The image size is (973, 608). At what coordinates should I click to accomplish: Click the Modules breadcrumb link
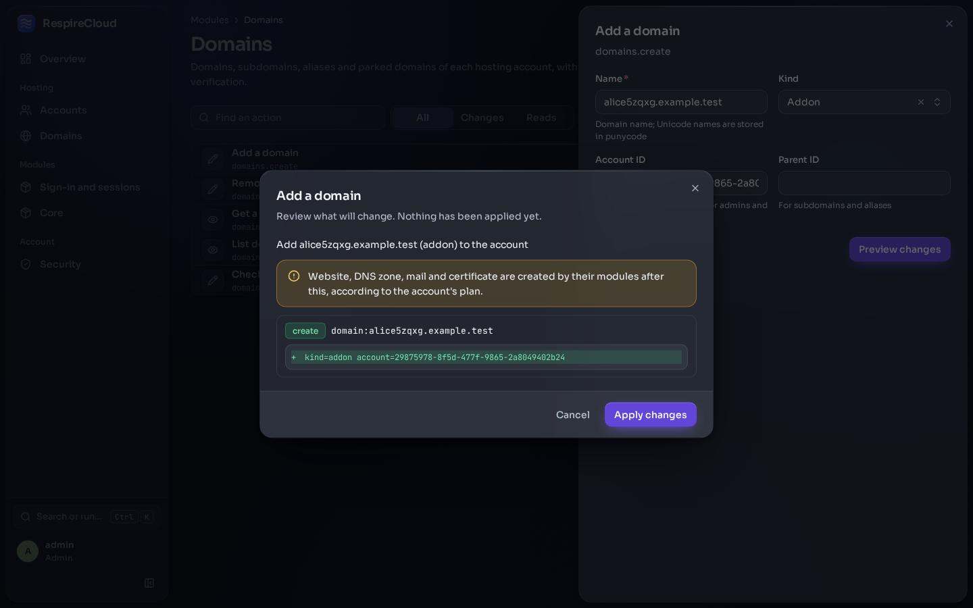pos(209,20)
